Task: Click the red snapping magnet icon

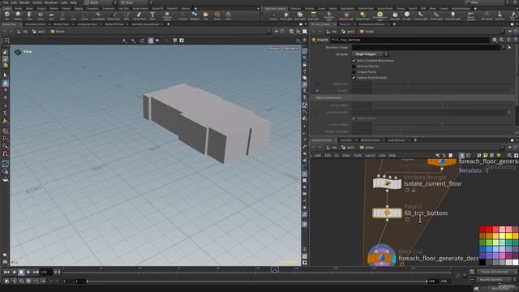Action: pyautogui.click(x=6, y=154)
